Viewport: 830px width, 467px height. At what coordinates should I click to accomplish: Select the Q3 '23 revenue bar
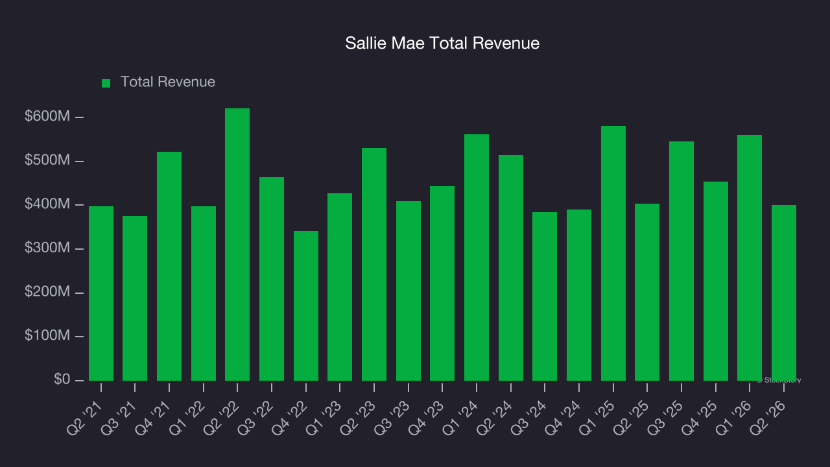coord(409,291)
